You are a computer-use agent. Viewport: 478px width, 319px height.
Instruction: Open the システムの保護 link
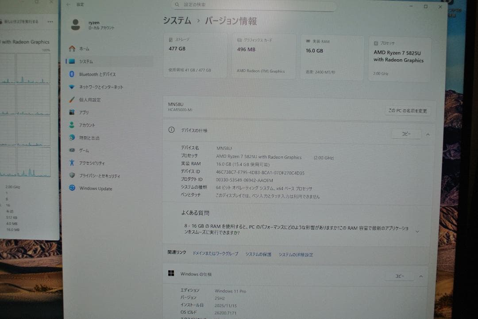[x=258, y=254]
